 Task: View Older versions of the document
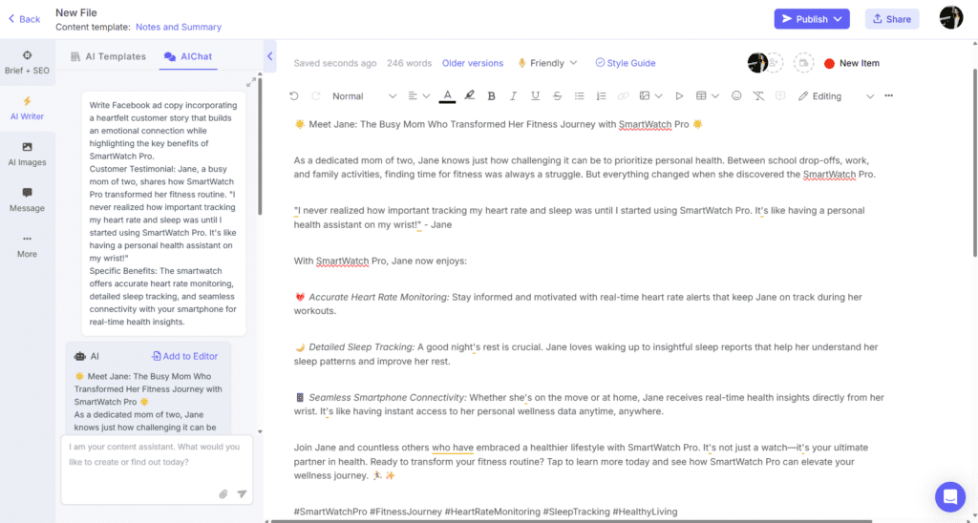[473, 63]
